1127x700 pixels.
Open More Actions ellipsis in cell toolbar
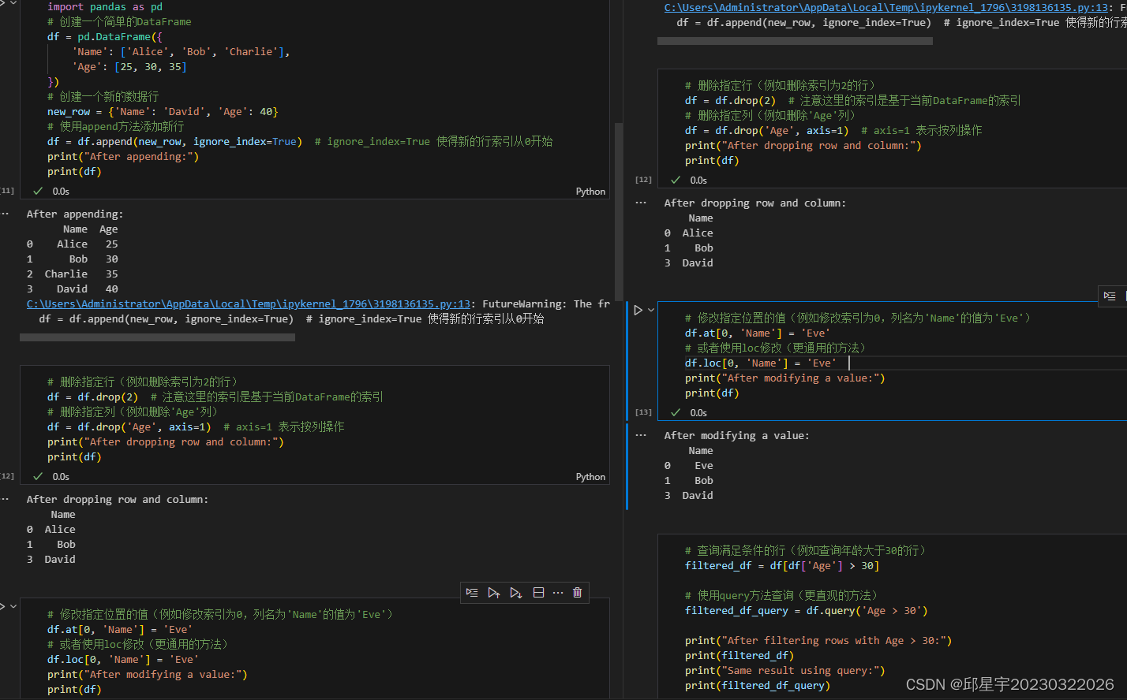pyautogui.click(x=558, y=593)
